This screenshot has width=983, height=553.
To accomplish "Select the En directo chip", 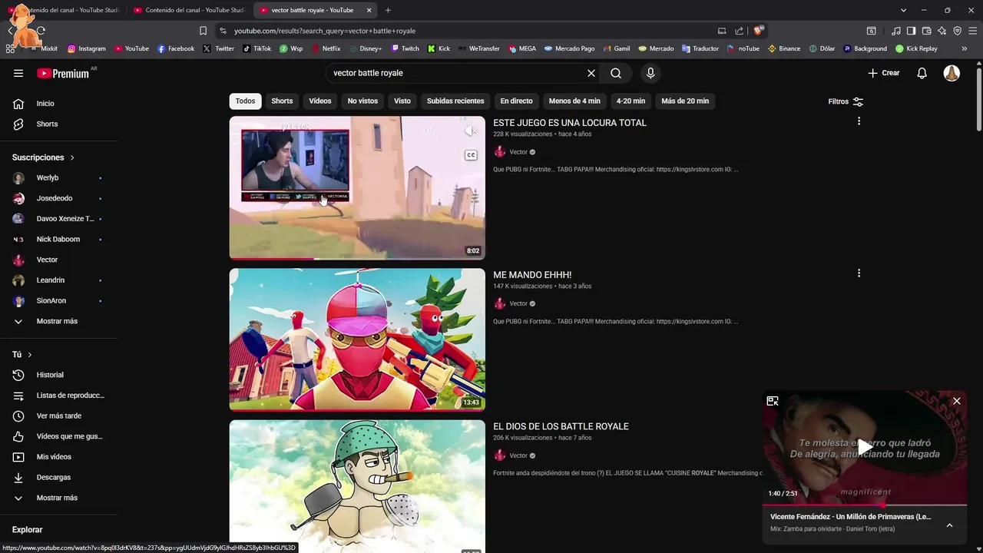I will 516,101.
